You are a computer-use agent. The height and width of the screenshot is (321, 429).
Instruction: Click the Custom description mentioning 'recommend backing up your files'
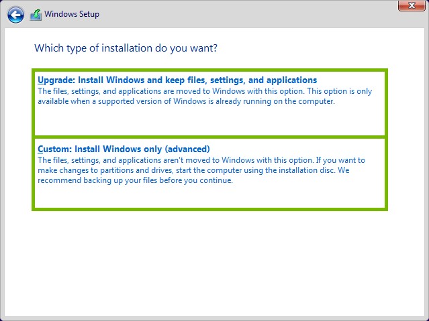(x=201, y=170)
